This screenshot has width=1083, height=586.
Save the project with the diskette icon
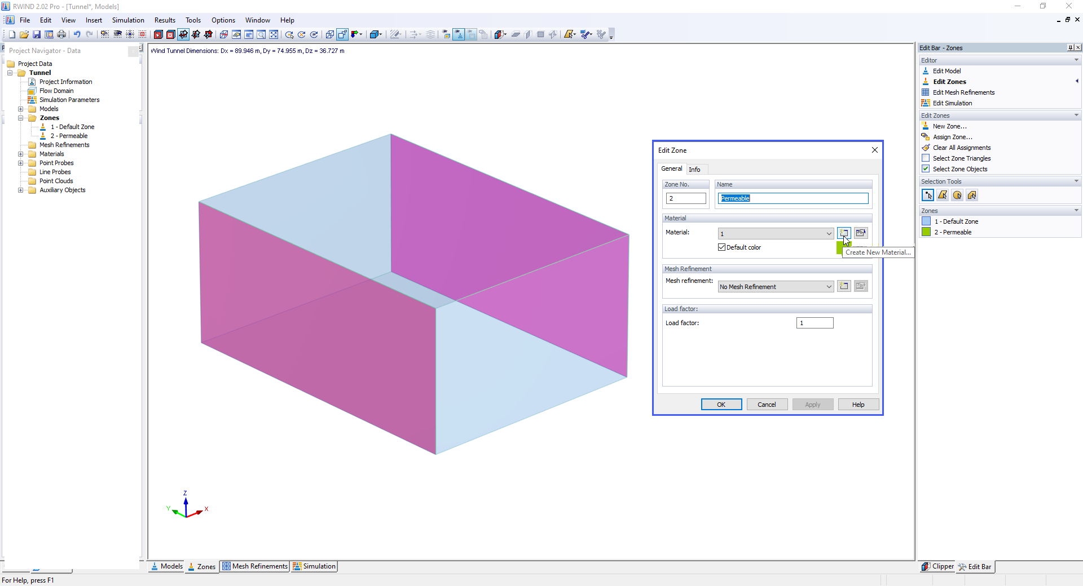tap(37, 34)
